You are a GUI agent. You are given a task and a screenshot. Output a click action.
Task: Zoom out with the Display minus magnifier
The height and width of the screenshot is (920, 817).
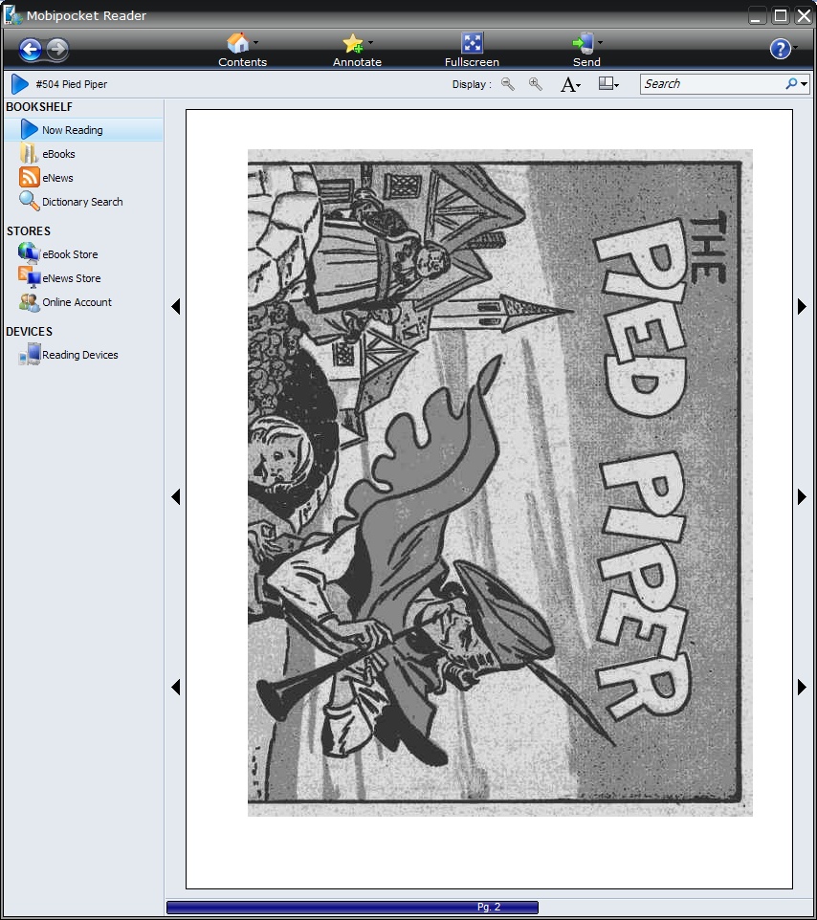(508, 84)
